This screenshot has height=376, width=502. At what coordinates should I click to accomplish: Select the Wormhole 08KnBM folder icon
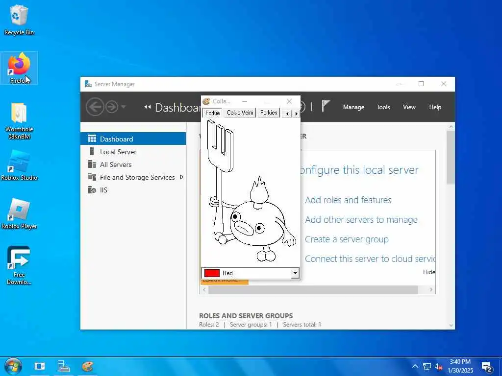tap(19, 121)
